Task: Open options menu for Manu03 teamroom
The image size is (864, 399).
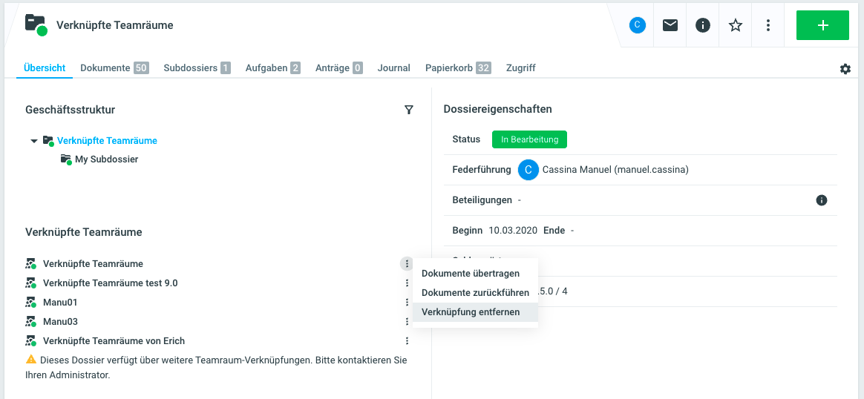Action: pos(407,322)
